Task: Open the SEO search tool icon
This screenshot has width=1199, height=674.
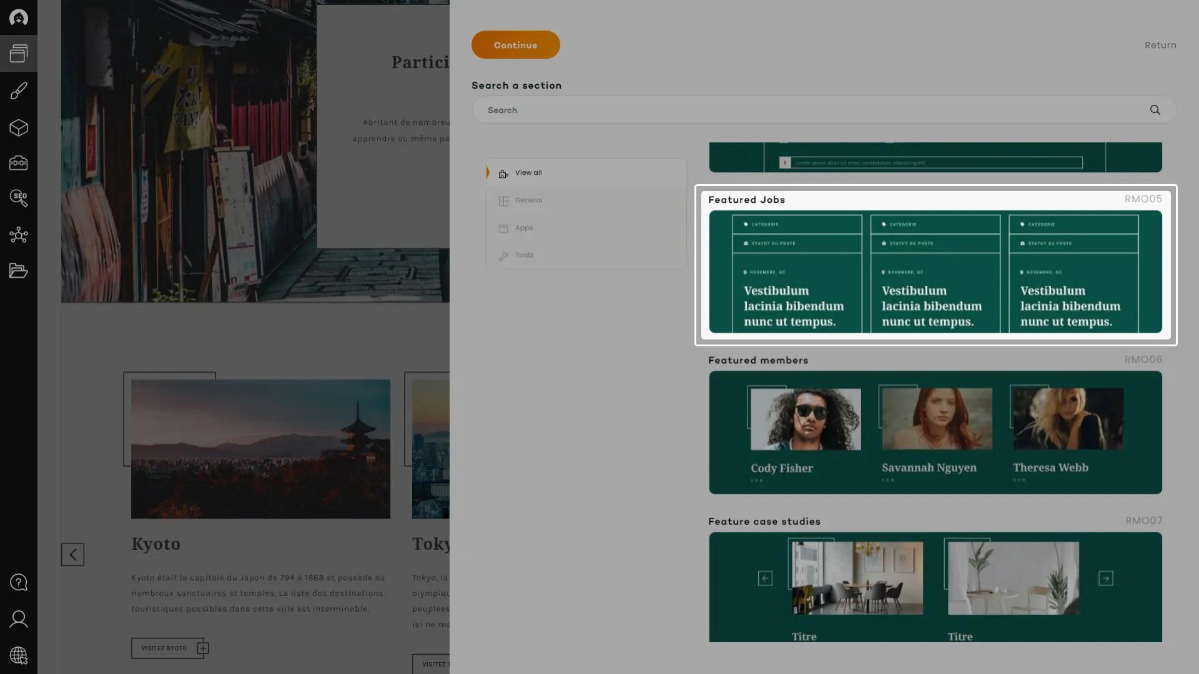Action: pyautogui.click(x=19, y=198)
